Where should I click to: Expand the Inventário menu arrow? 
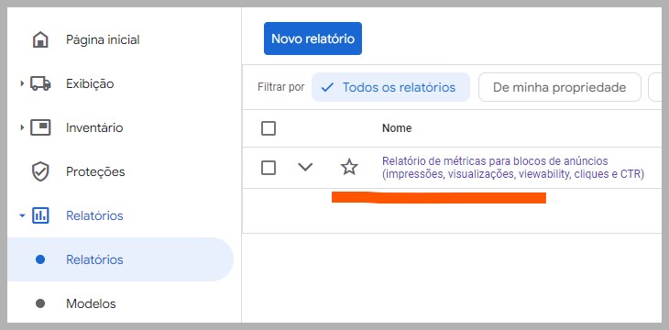22,127
